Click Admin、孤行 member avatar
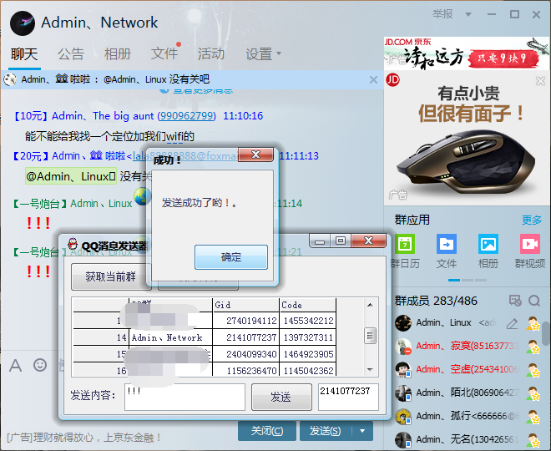The image size is (551, 451). pos(403,417)
